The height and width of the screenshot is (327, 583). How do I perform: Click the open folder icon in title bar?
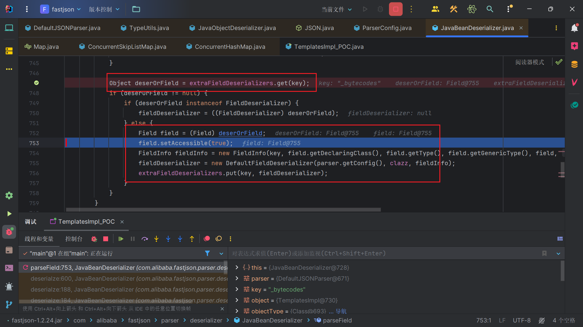click(136, 9)
